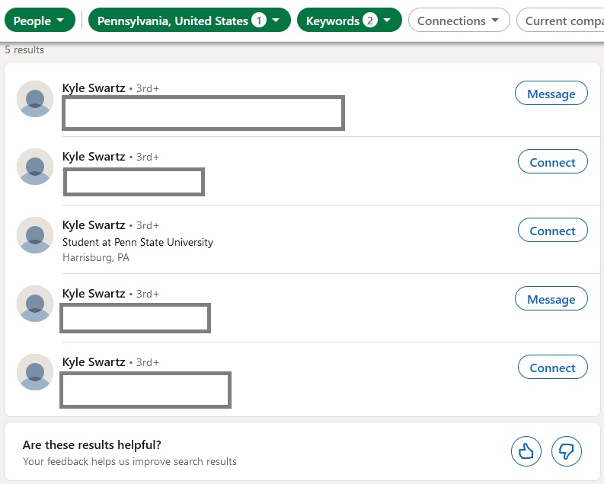
Task: Open the Current company filter
Action: [561, 21]
